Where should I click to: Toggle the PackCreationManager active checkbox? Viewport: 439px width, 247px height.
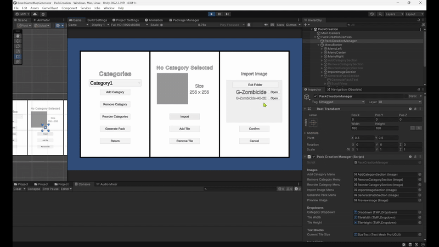(314, 96)
